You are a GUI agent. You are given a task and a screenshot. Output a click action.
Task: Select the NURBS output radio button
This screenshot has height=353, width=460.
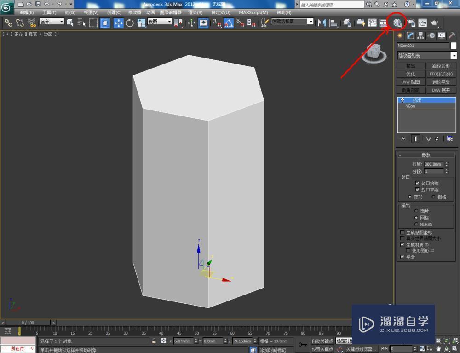point(416,224)
